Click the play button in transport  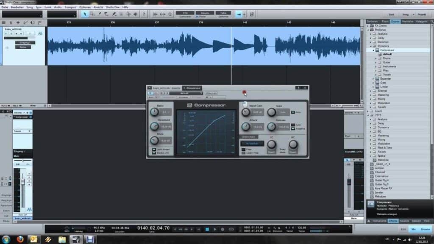[215, 229]
